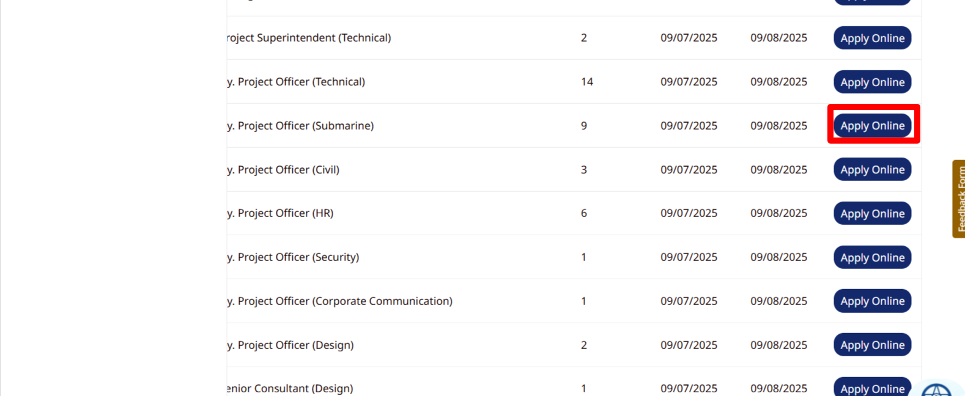This screenshot has width=965, height=396.
Task: Apply Online for Dy. Project Officer (Technical)
Action: click(872, 82)
